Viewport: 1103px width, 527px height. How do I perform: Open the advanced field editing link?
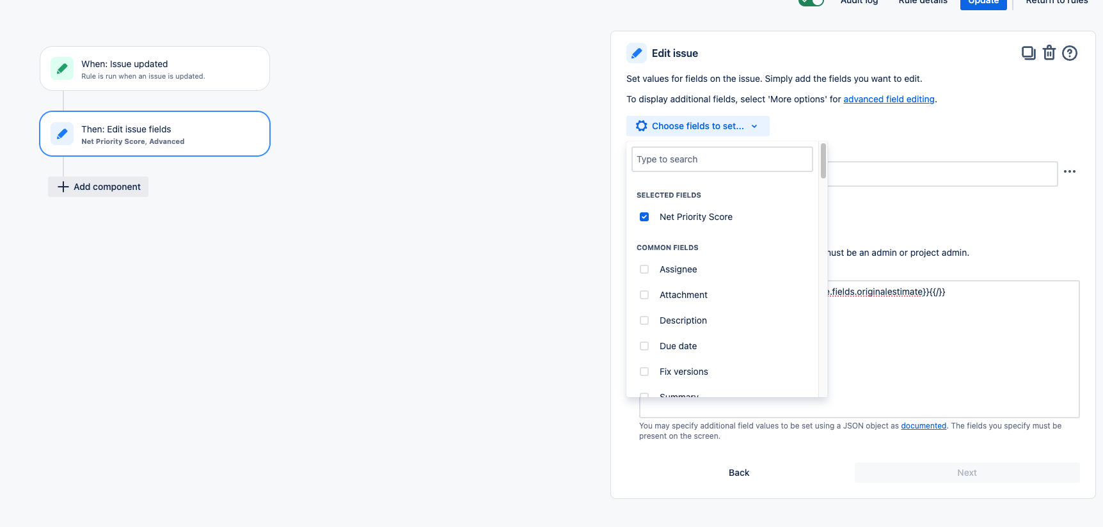tap(889, 99)
